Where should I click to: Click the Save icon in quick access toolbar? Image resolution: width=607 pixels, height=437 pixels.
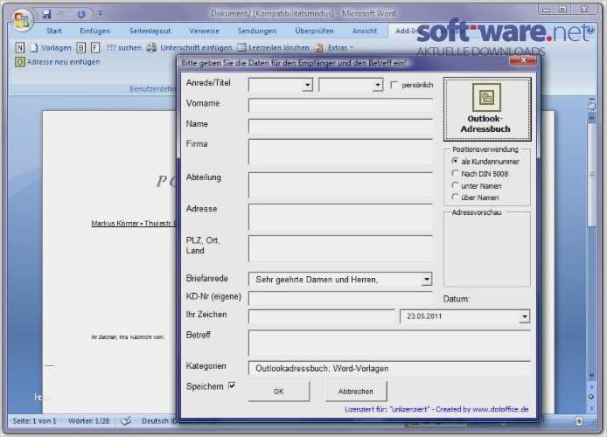coord(46,14)
